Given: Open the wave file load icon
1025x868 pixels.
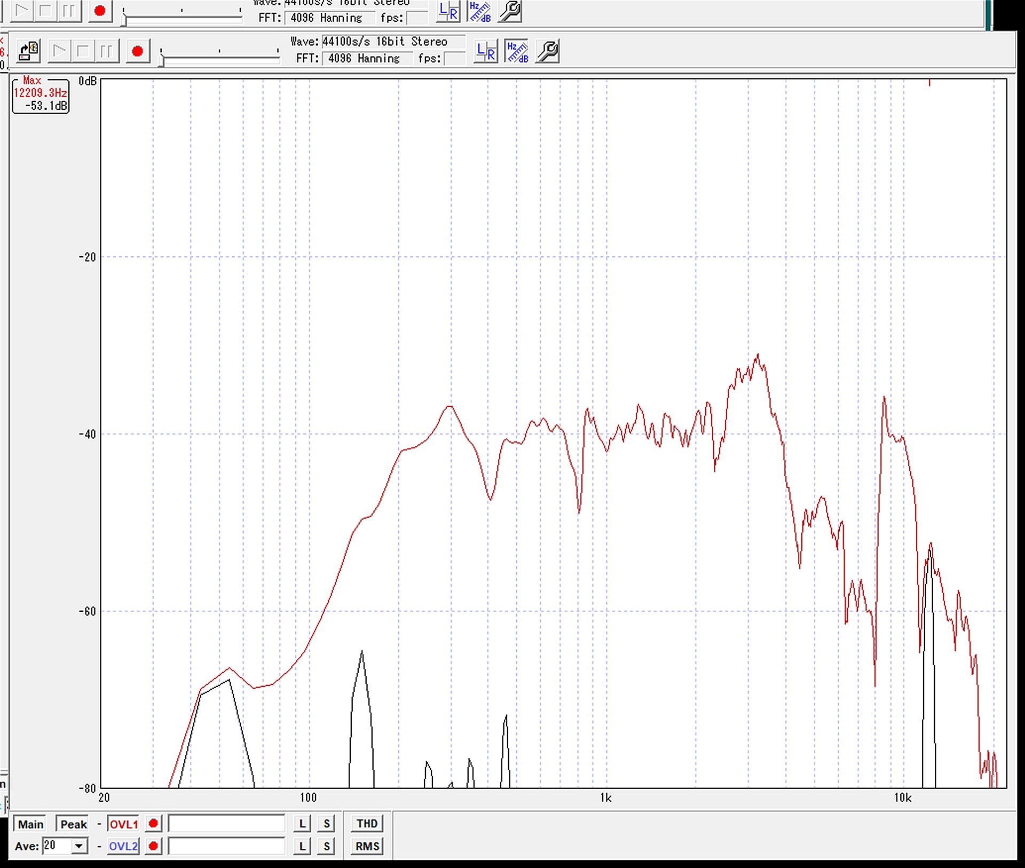Looking at the screenshot, I should point(29,51).
